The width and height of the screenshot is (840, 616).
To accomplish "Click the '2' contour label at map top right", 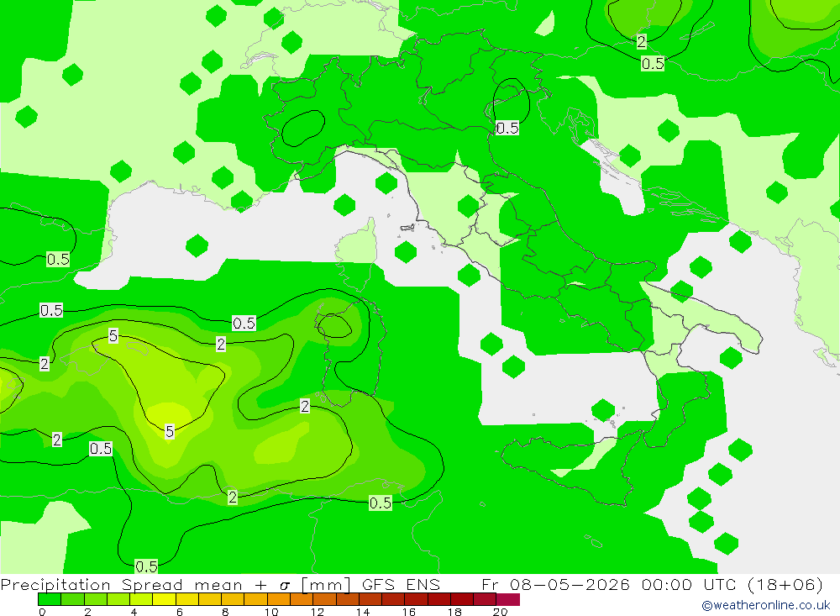I will point(641,41).
